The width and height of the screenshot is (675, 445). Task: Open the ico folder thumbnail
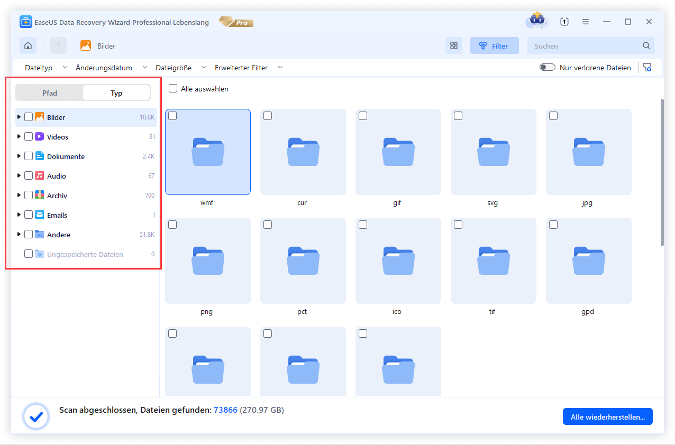point(398,261)
